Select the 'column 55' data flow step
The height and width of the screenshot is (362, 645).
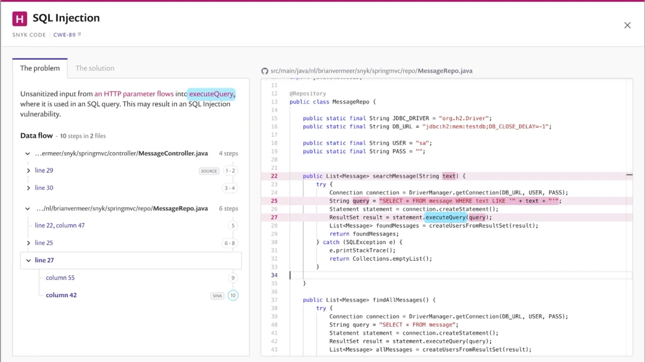(x=60, y=278)
